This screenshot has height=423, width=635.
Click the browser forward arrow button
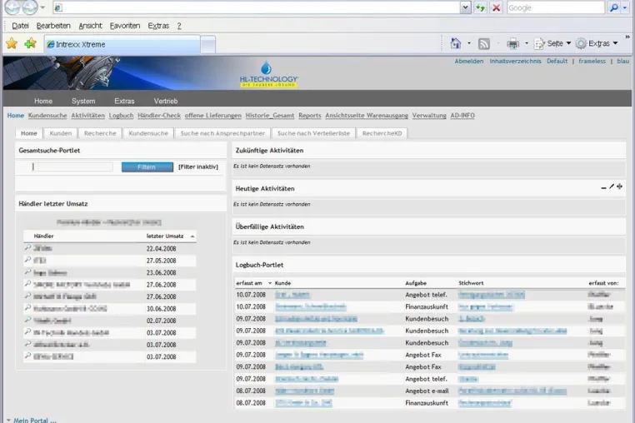click(x=29, y=7)
